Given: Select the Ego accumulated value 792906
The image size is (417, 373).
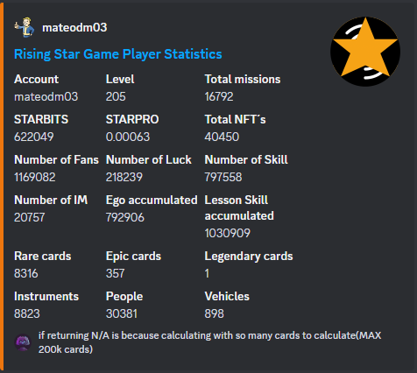Looking at the screenshot, I should click(125, 217).
